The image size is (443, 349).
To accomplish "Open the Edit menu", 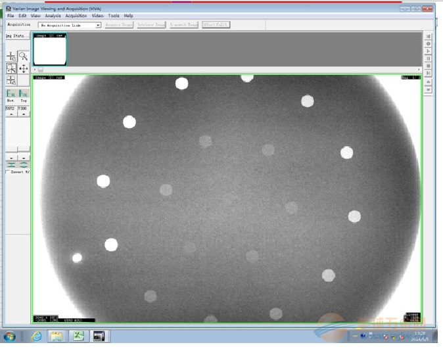I will tap(22, 16).
